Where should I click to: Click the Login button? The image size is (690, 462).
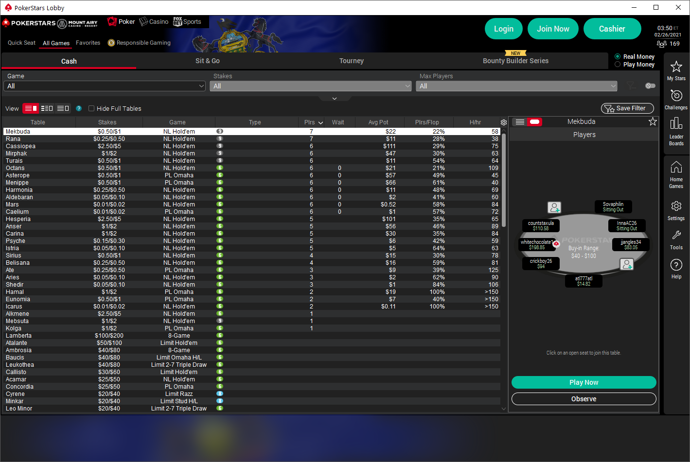(x=504, y=29)
